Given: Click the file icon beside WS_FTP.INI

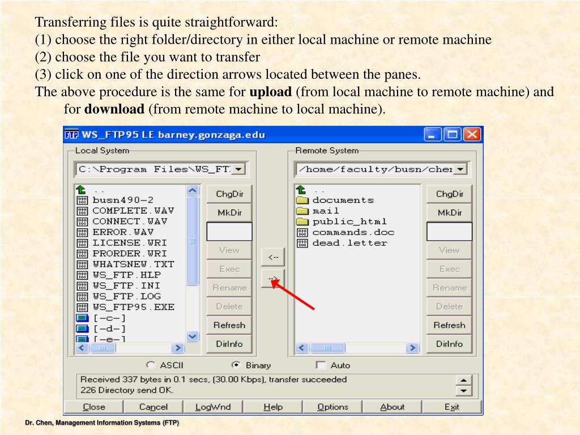Looking at the screenshot, I should (x=82, y=286).
